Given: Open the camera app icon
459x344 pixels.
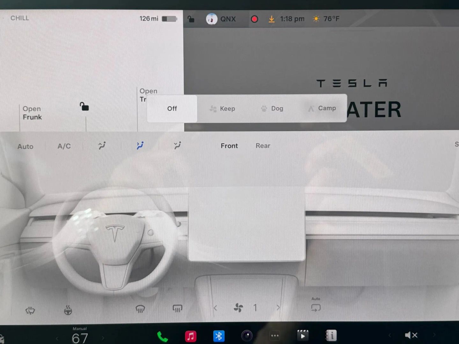Looking at the screenshot, I should (247, 336).
